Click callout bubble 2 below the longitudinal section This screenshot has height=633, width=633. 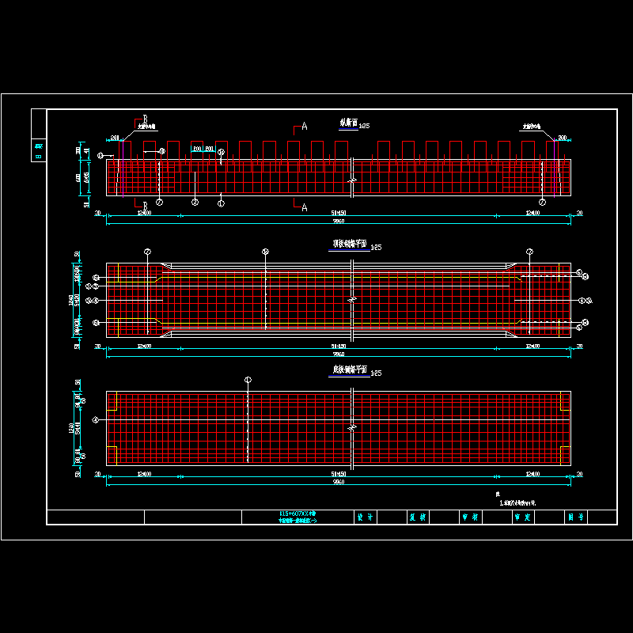pyautogui.click(x=195, y=203)
